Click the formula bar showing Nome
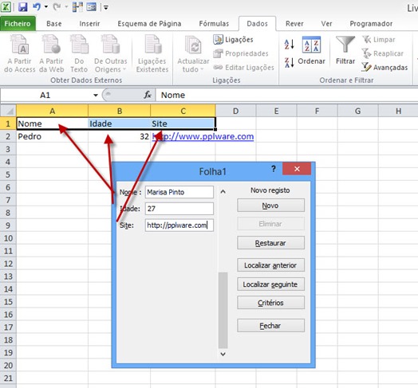Screen dimensions: 418x388 (286, 95)
